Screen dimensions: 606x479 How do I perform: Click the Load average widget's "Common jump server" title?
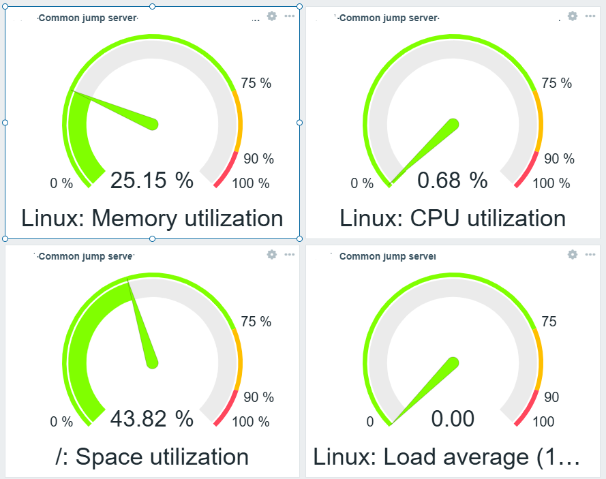387,257
